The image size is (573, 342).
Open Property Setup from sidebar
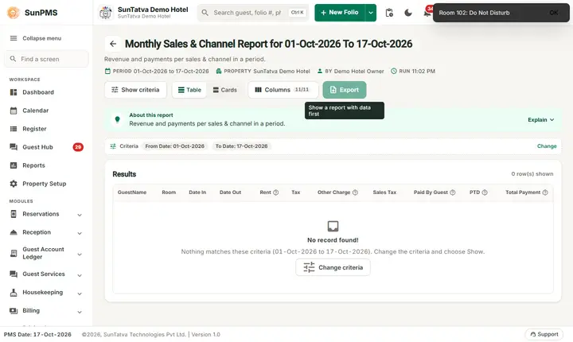[x=45, y=184]
